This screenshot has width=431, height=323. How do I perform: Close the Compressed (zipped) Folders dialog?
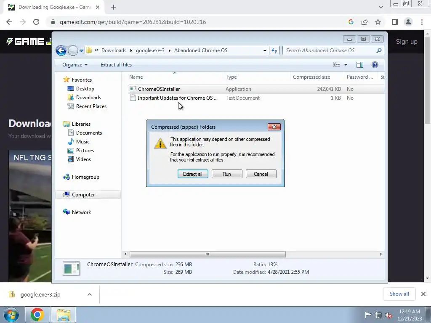[274, 127]
